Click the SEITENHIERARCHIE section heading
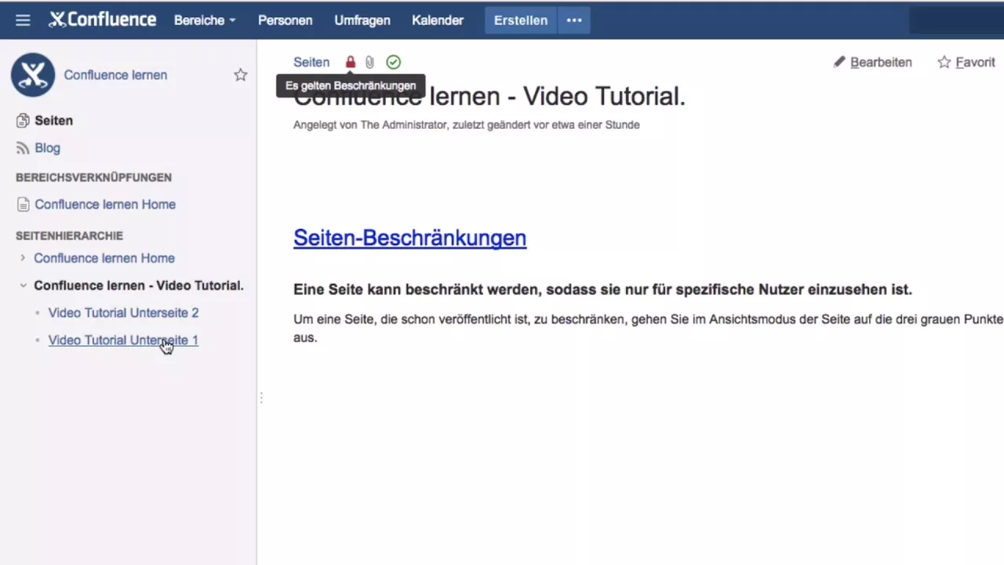 [x=69, y=235]
